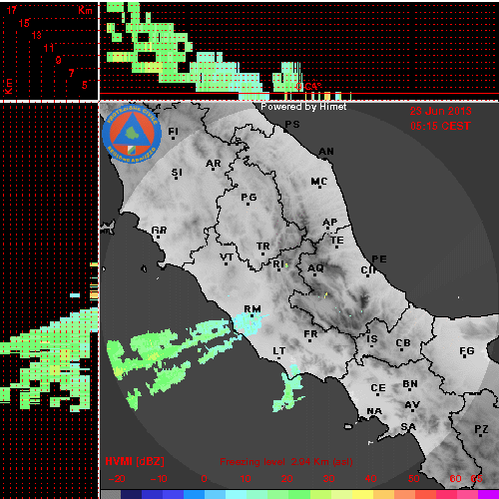This screenshot has width=499, height=499.
Task: Click the '-20' scale value
Action: (x=117, y=479)
